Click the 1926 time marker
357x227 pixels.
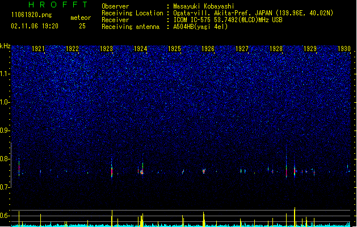coord(208,49)
